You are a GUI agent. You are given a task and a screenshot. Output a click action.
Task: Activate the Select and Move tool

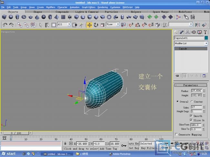[x=89, y=25]
